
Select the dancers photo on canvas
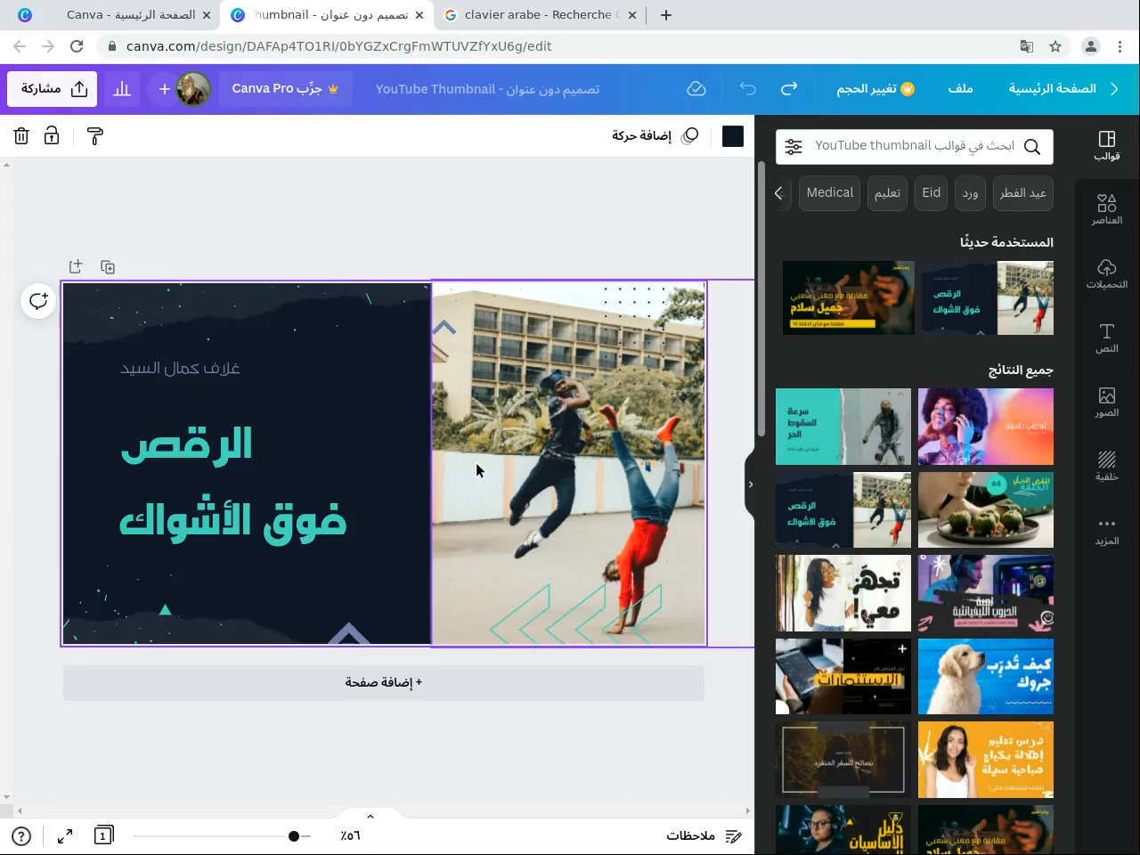(568, 463)
